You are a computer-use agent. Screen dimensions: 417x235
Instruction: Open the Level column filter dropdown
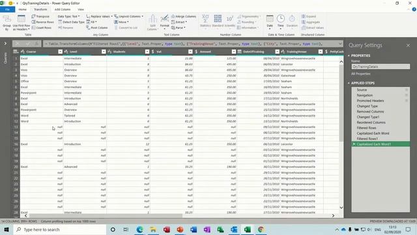click(104, 52)
